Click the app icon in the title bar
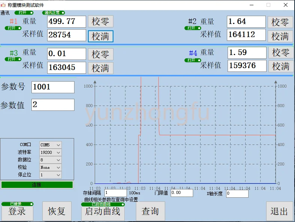The image size is (295, 222). pos(3,5)
